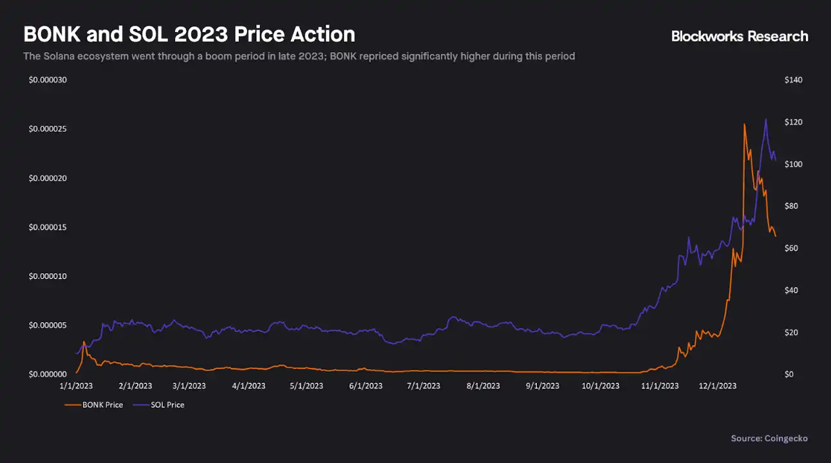Image resolution: width=831 pixels, height=463 pixels.
Task: Select the 12/1/2023 date on the x-axis
Action: (x=718, y=386)
